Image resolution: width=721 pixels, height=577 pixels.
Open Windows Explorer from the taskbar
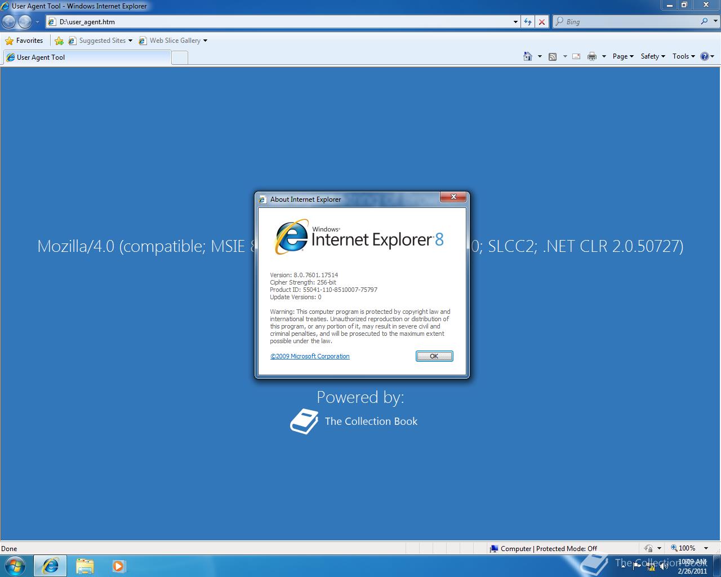(84, 566)
